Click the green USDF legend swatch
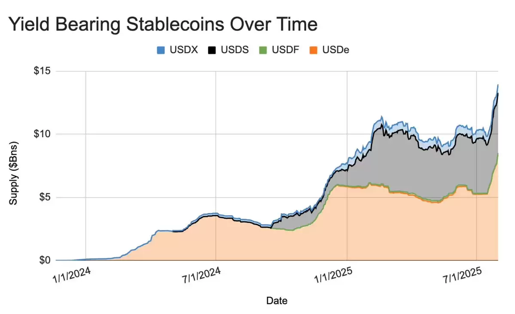This screenshot has height=314, width=515. 263,50
